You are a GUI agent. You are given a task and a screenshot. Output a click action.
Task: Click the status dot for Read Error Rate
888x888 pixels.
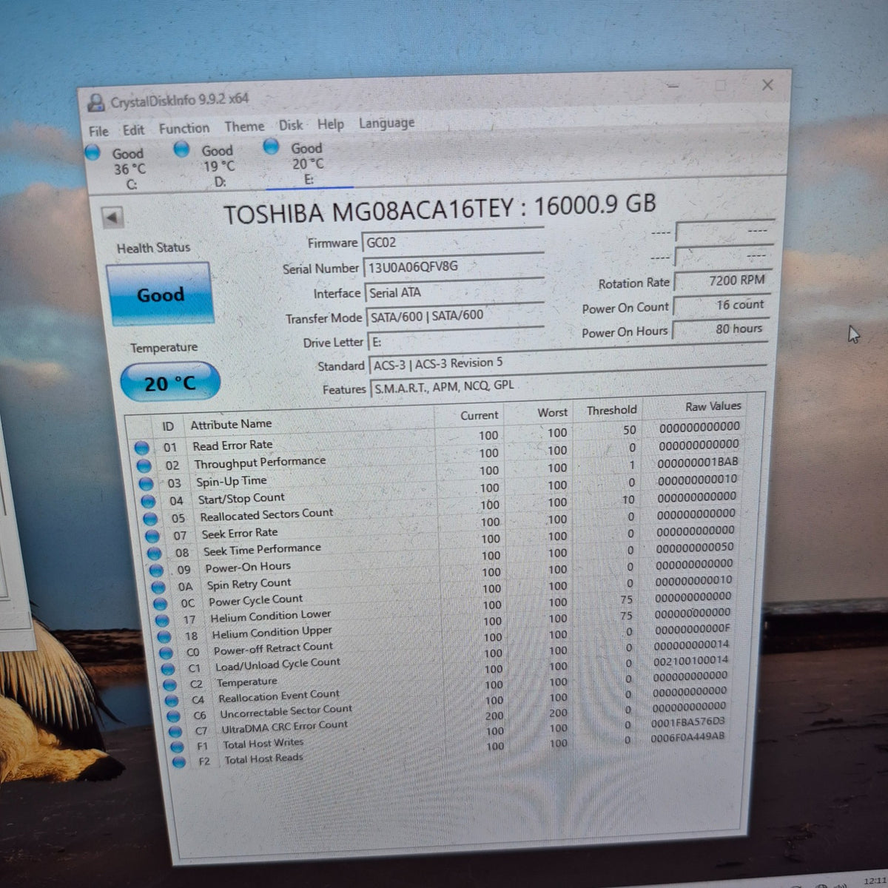[x=141, y=448]
